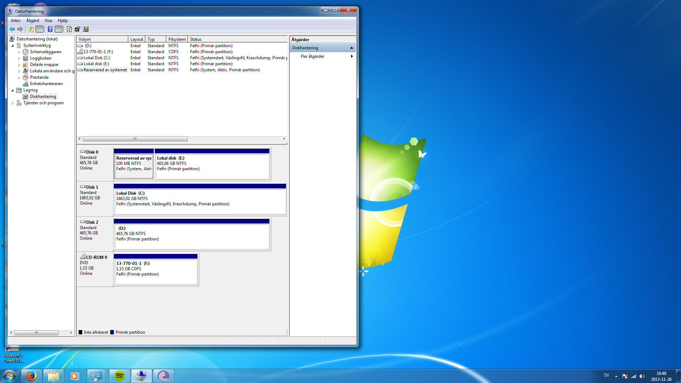Click volume list scroll right arrow
The image size is (681, 383).
point(284,139)
